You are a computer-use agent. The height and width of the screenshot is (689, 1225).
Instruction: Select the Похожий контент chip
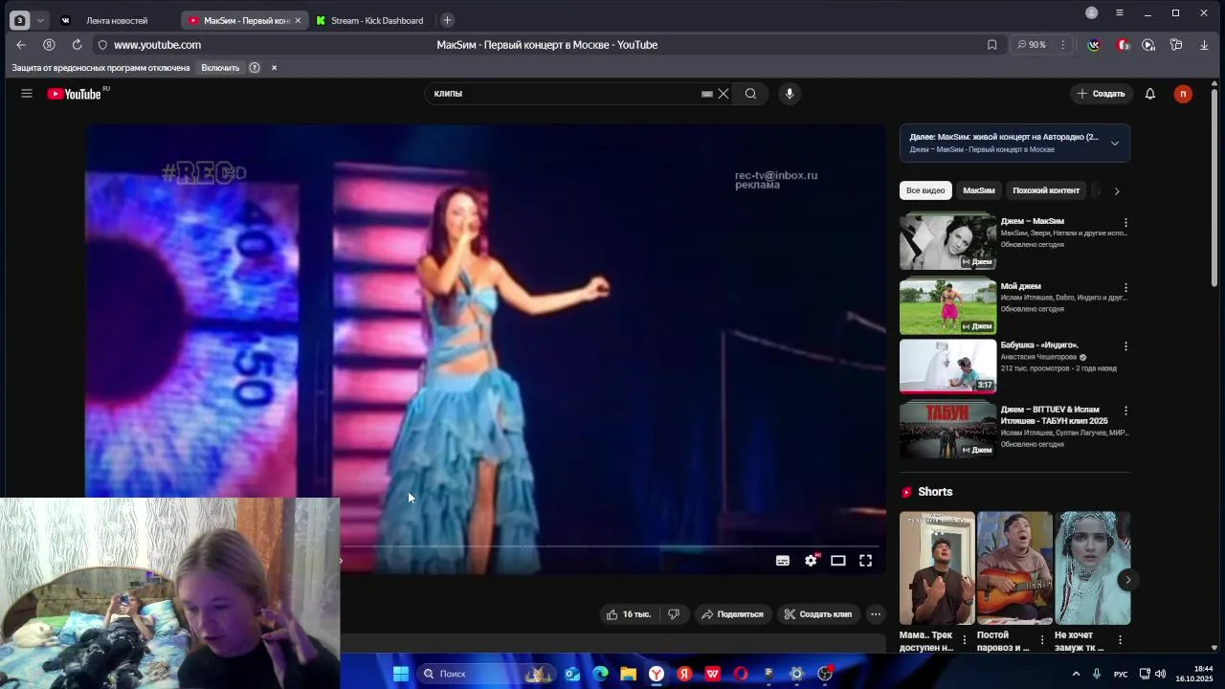click(x=1046, y=190)
